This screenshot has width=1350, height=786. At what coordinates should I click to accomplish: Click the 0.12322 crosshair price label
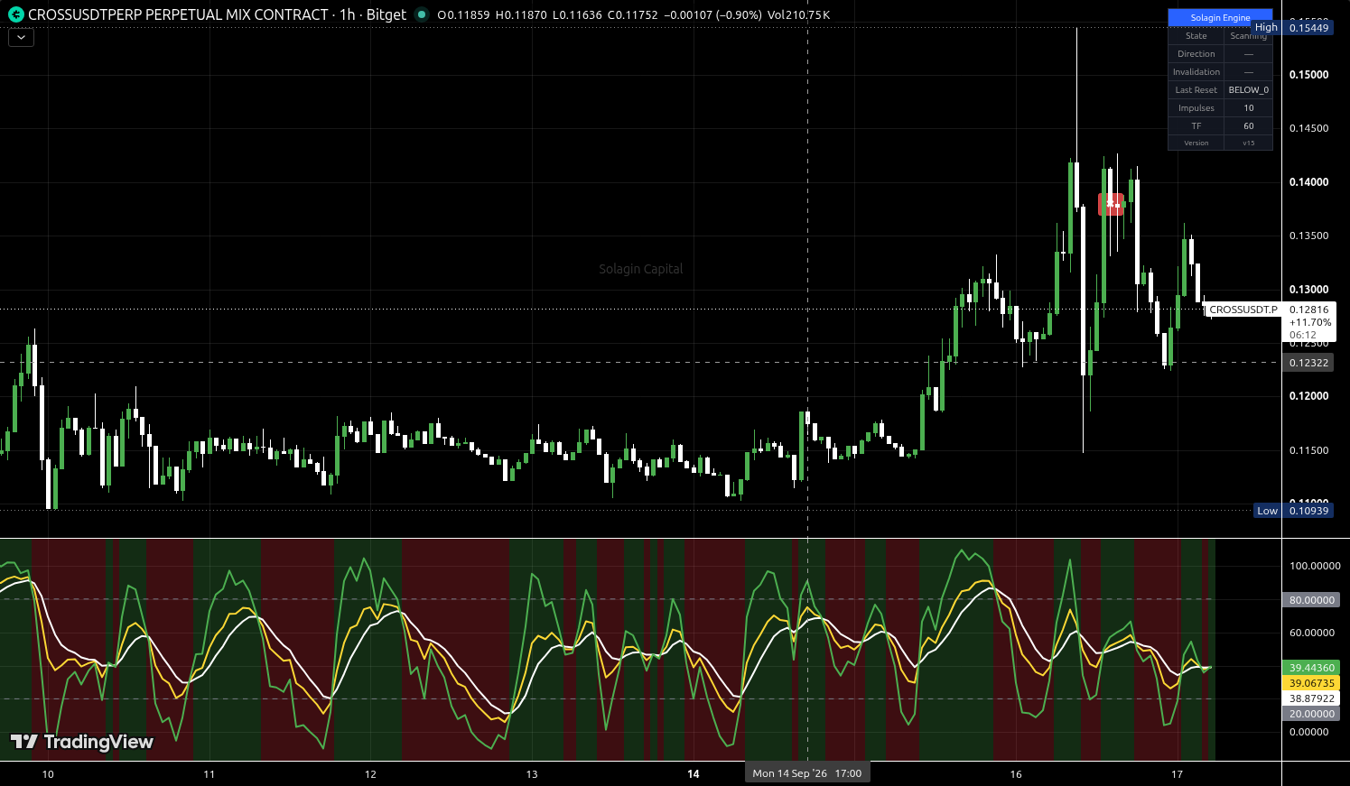pyautogui.click(x=1308, y=363)
